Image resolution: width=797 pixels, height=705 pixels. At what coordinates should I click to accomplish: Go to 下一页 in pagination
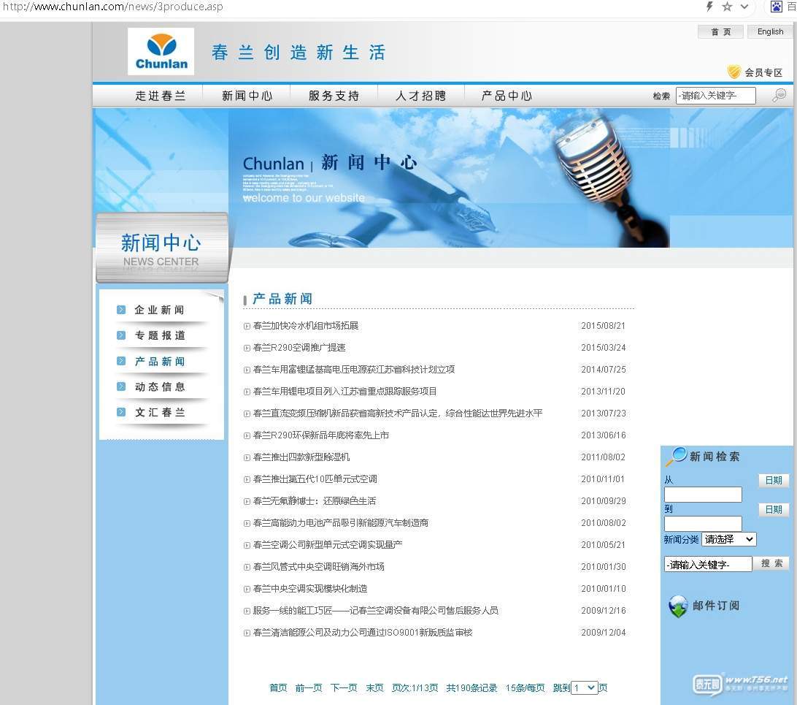click(344, 687)
